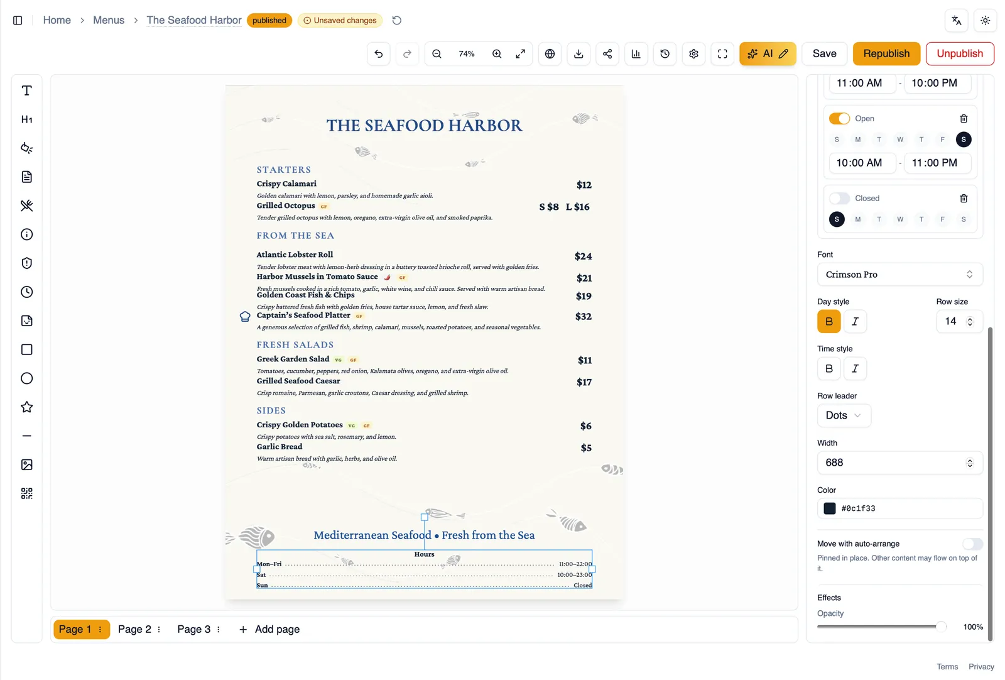Select the Text tool in the left sidebar
The width and height of the screenshot is (1005, 680).
(x=26, y=90)
